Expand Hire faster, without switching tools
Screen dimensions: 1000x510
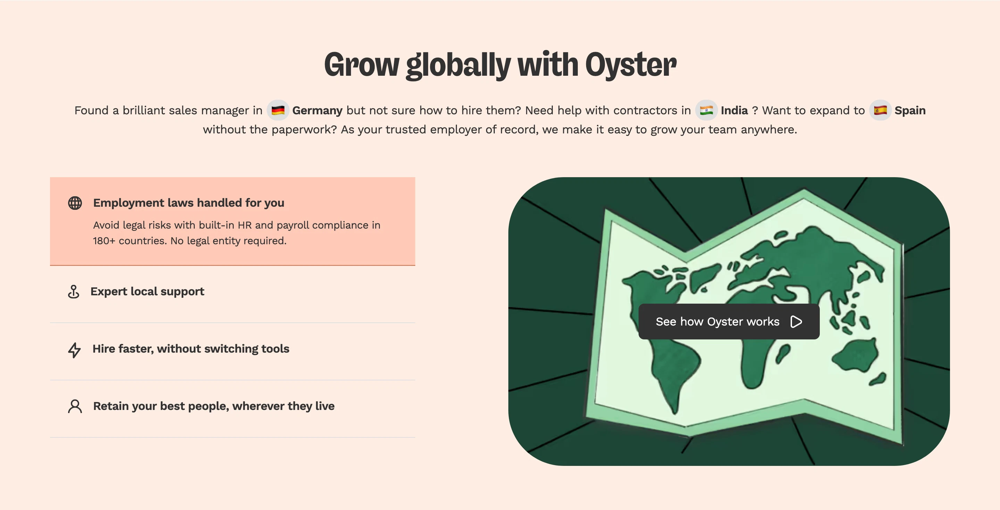tap(233, 352)
